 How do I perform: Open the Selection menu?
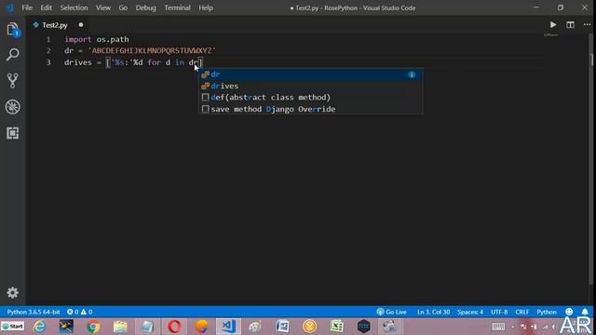point(74,7)
